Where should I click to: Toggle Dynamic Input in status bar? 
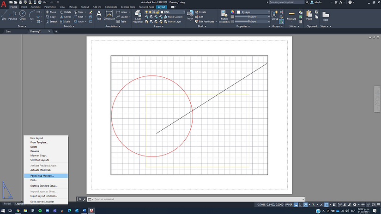click(296, 205)
